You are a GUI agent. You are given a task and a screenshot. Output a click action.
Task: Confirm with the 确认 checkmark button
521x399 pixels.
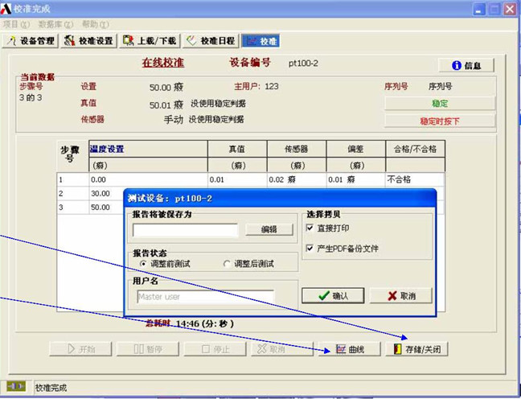tap(333, 295)
